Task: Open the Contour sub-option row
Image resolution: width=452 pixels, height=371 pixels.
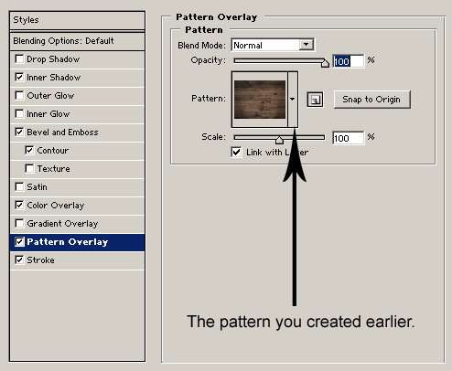Action: click(x=77, y=151)
